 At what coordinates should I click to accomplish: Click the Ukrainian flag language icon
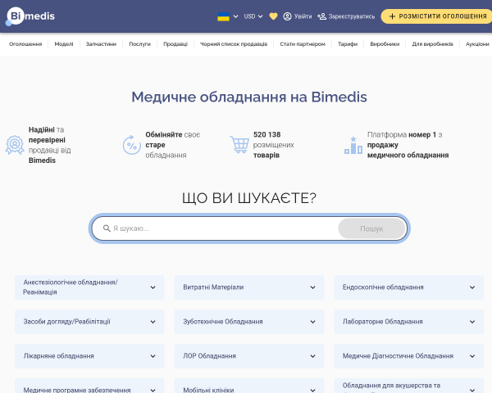(223, 16)
